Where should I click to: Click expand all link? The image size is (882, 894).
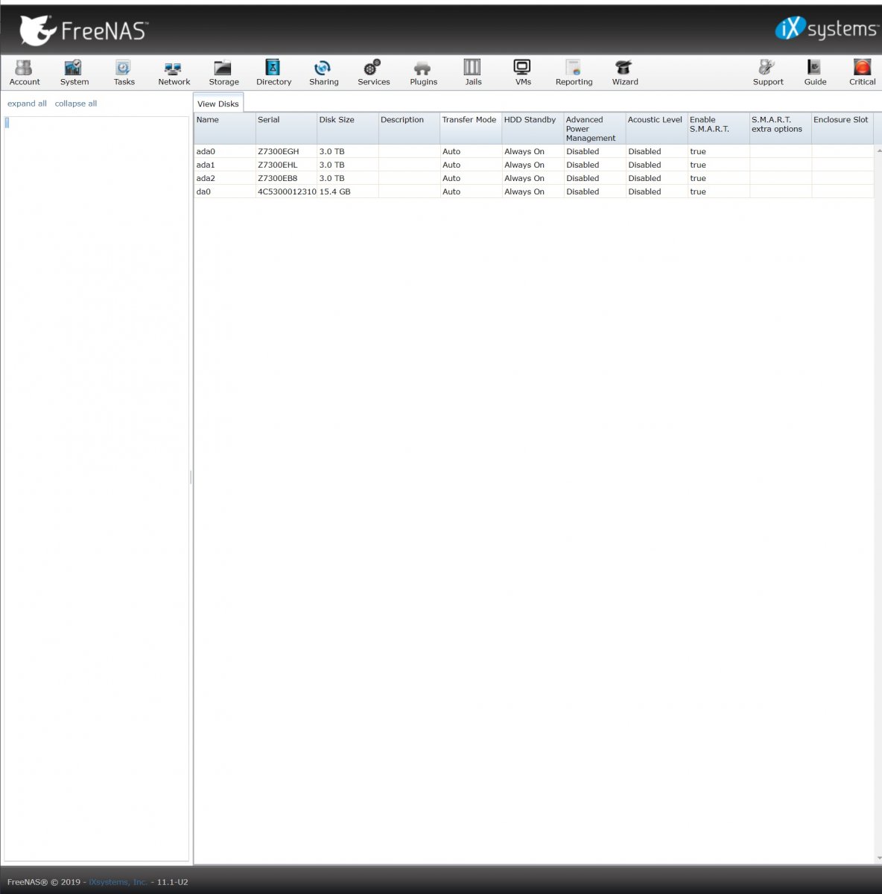[27, 104]
